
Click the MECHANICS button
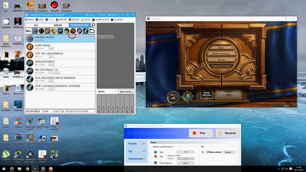(x=126, y=91)
